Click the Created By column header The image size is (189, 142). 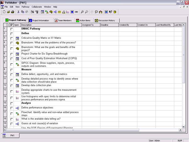point(128,25)
